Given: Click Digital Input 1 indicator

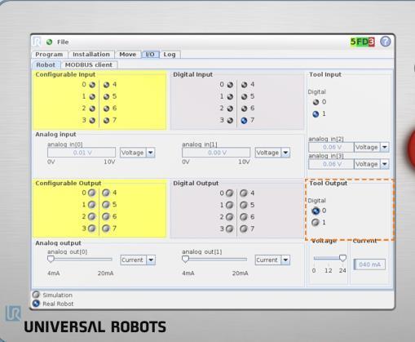Looking at the screenshot, I should coord(230,96).
